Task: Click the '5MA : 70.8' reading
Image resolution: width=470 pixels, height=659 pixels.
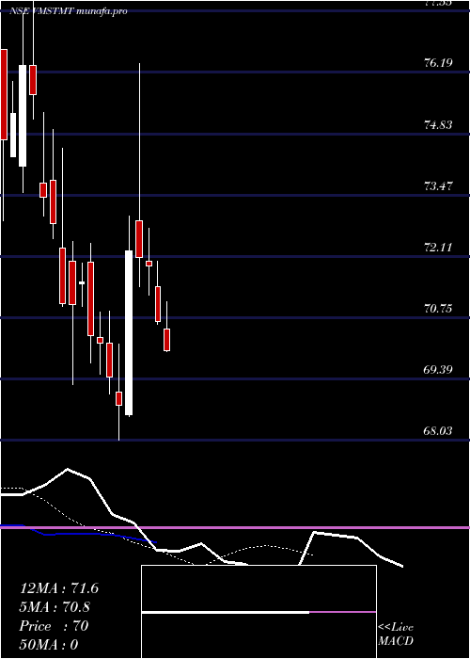Action: 55,607
